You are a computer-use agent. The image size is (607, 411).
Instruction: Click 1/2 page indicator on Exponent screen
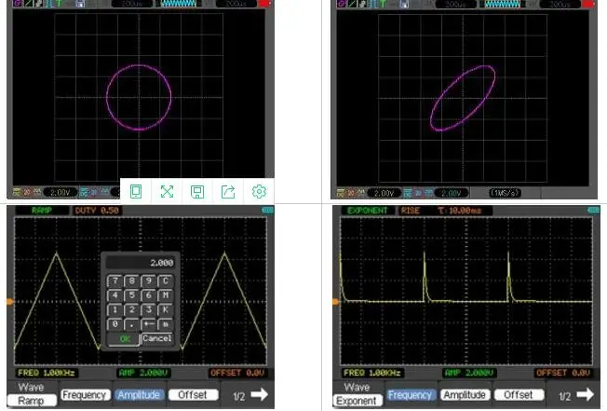(565, 396)
